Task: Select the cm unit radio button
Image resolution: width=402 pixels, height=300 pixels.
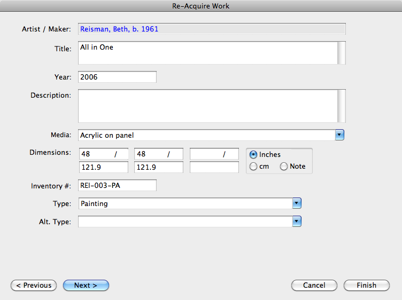Action: [254, 167]
